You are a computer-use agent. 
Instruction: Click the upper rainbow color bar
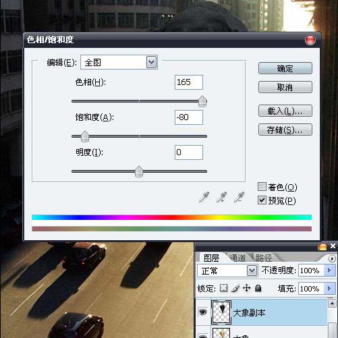point(171,217)
